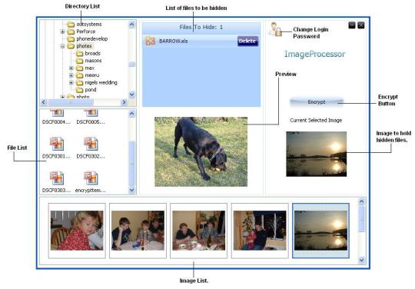
Task: Collapse the photos folder node
Action: pos(62,46)
